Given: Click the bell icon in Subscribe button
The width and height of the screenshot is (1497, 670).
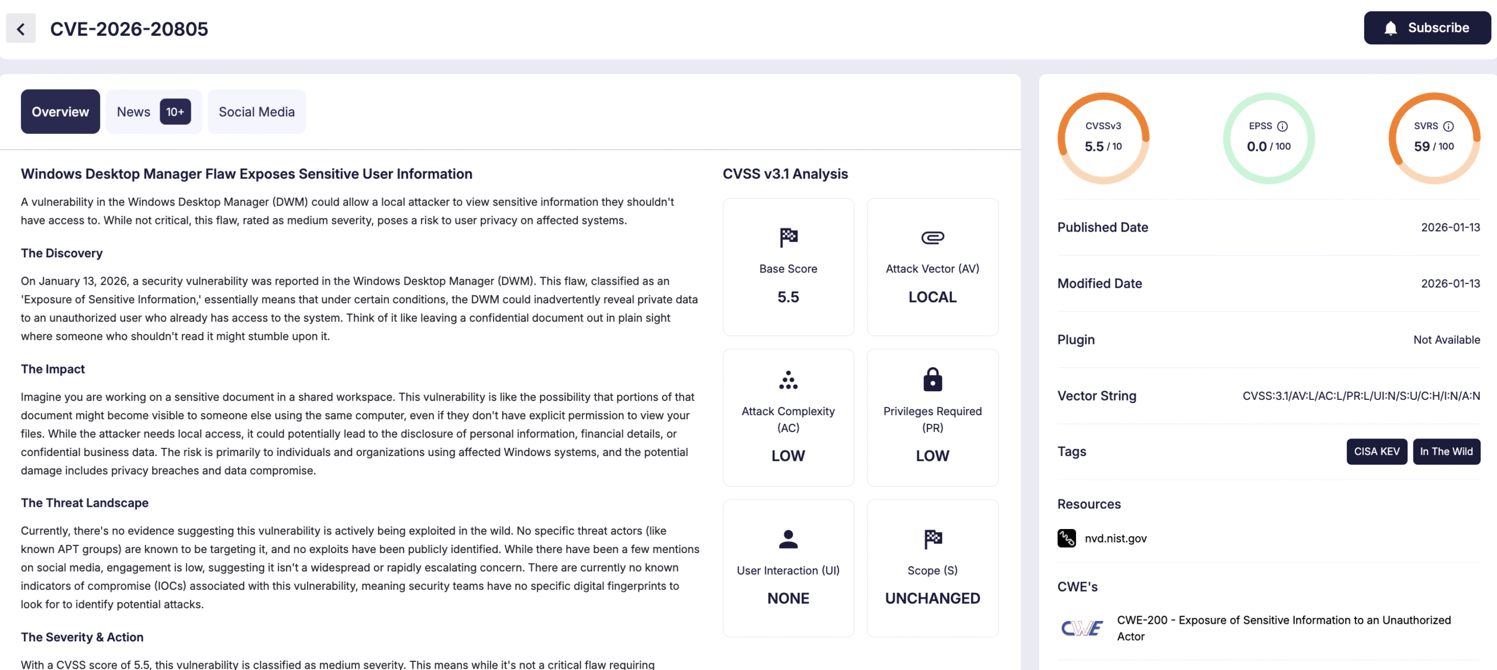Looking at the screenshot, I should coord(1391,28).
